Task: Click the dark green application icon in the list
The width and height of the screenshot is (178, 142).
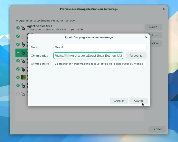Action: pos(23,78)
